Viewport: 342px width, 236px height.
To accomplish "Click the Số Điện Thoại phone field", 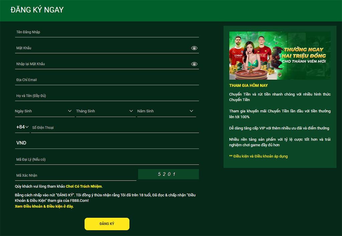I will click(x=115, y=128).
